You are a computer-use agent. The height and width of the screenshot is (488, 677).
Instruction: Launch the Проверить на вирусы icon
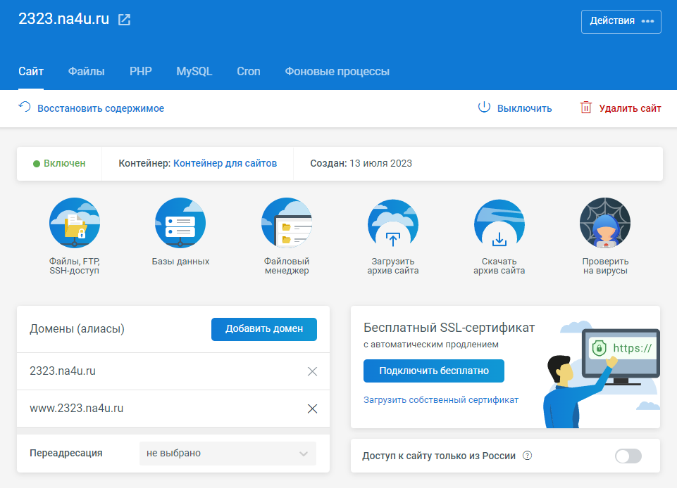coord(604,223)
